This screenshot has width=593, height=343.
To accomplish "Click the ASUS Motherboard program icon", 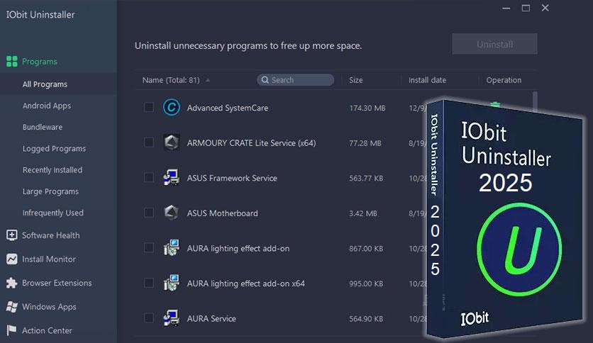I will pos(172,213).
